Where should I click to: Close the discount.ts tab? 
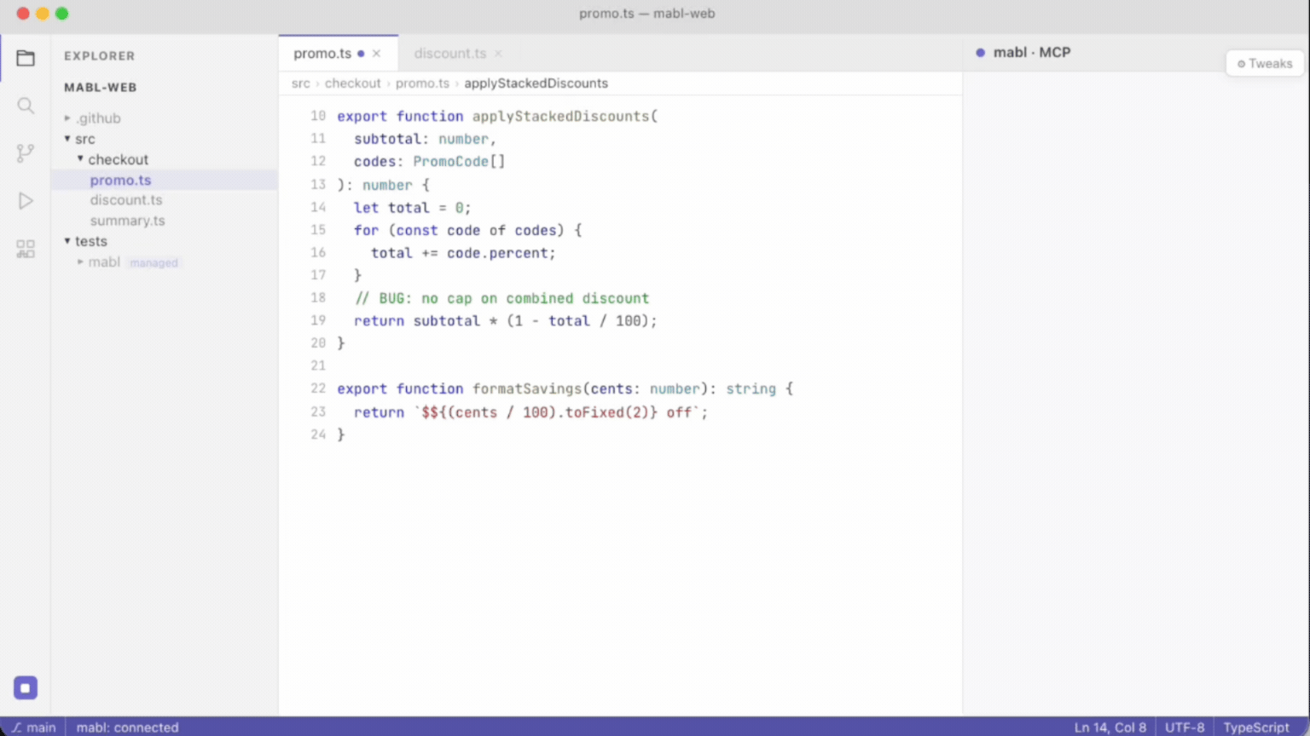pos(498,54)
